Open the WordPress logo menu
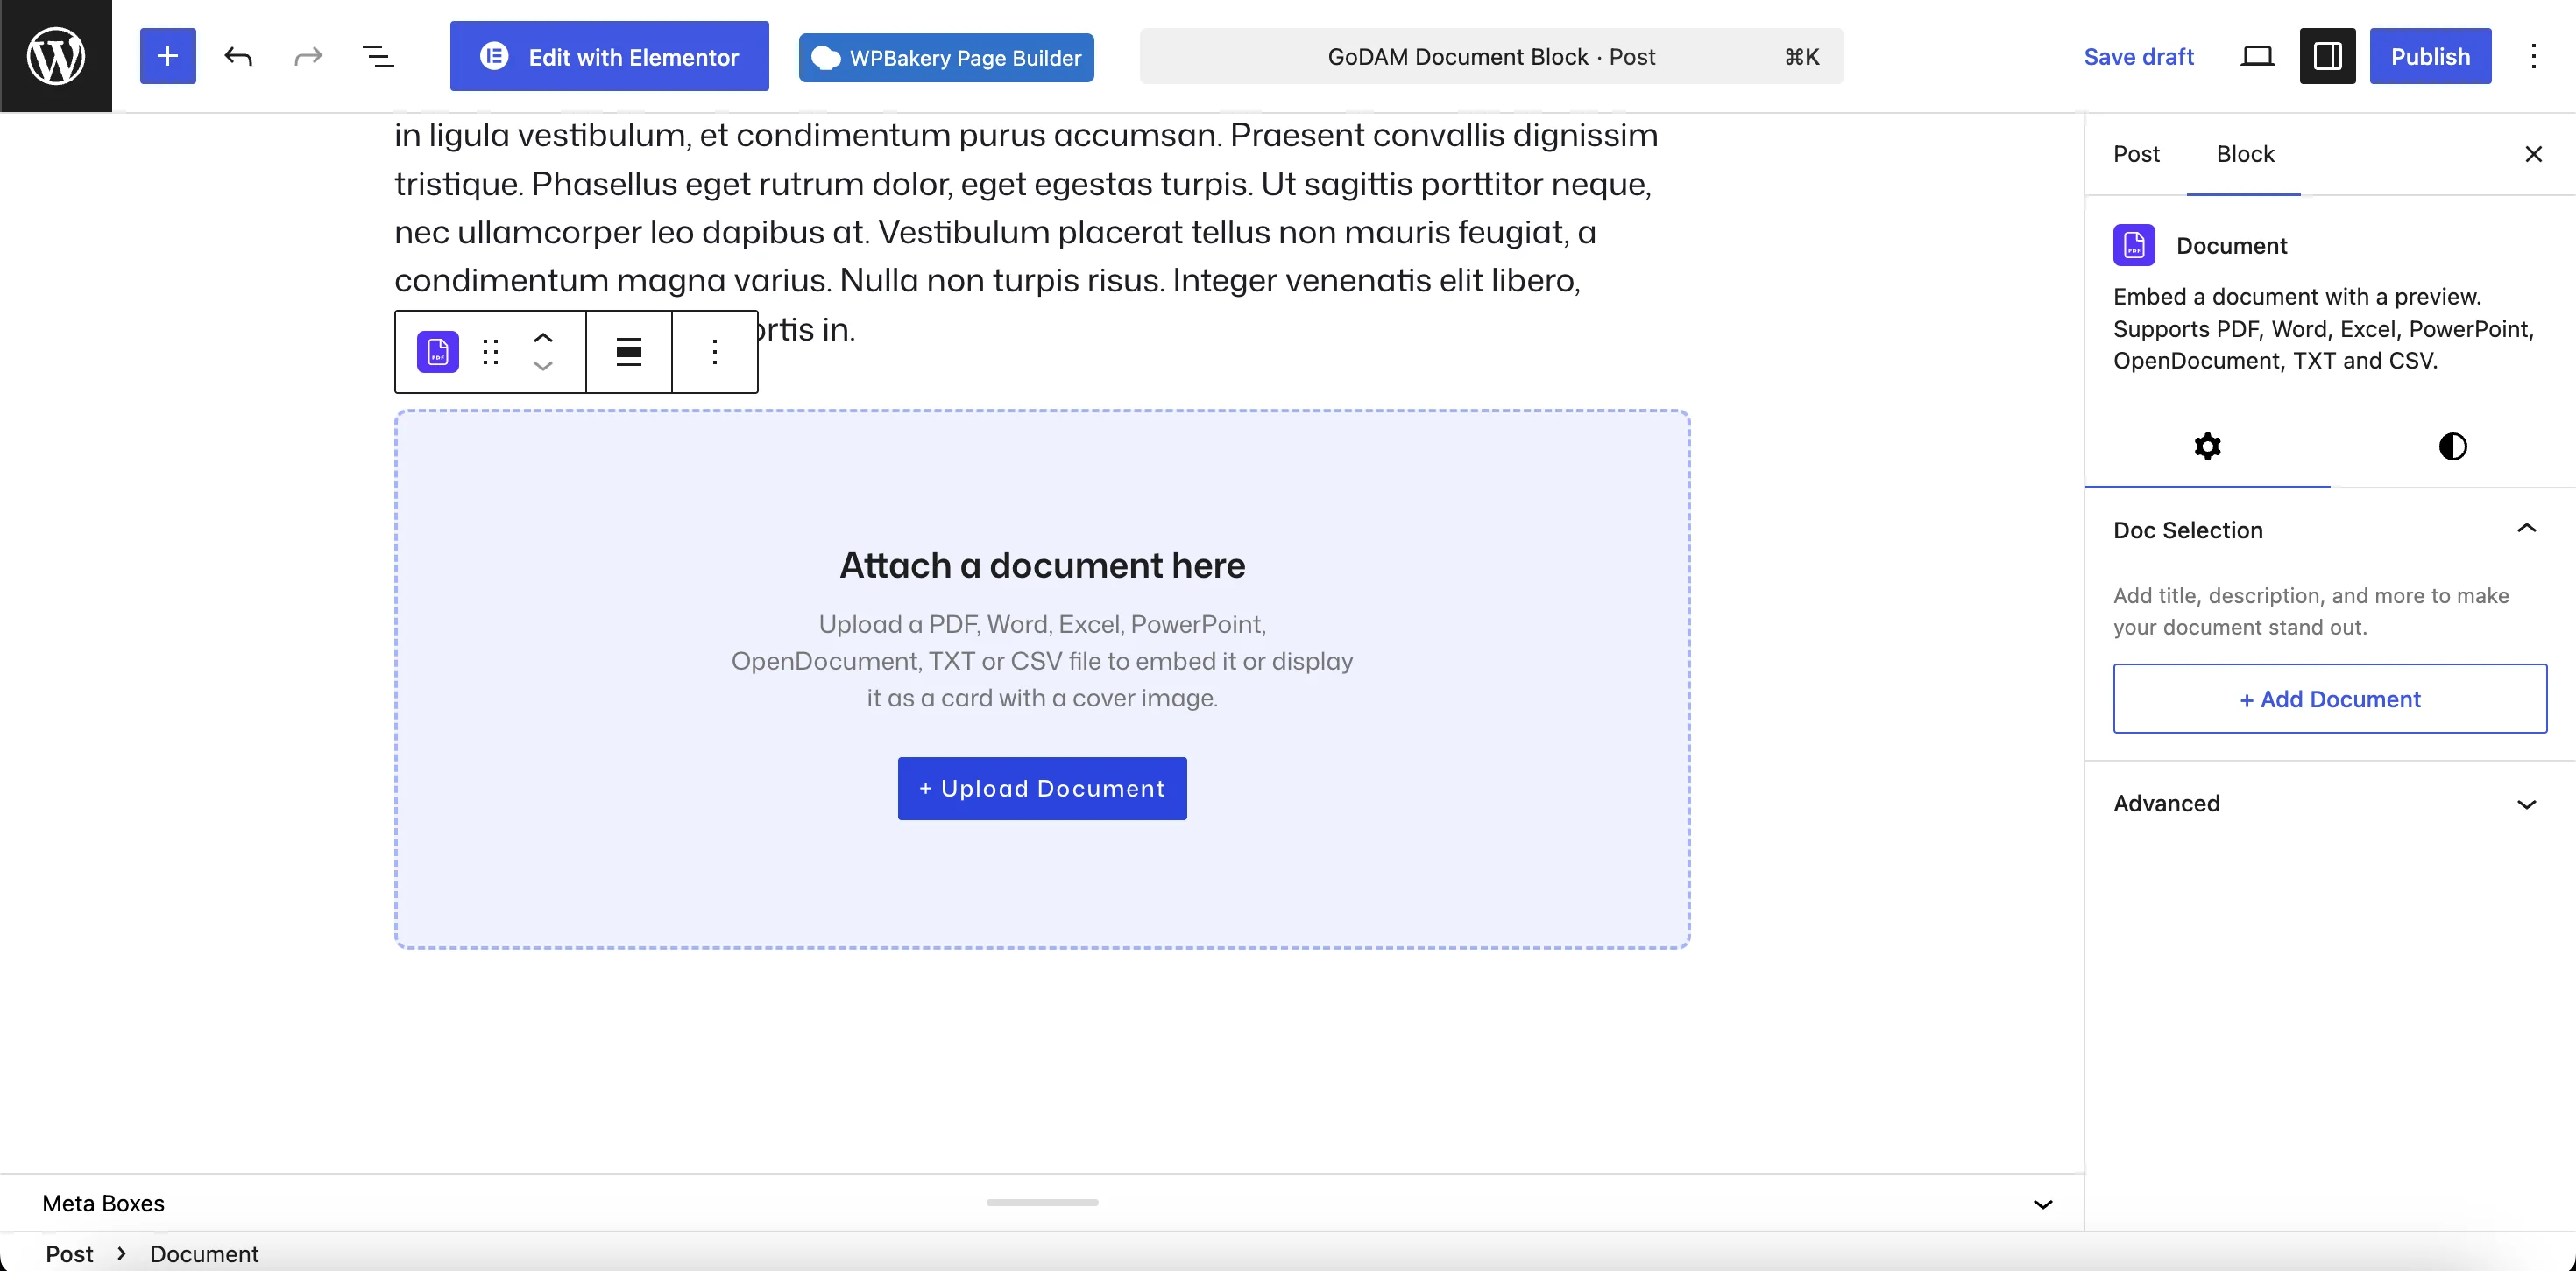Screen dimensions: 2576x1271 (56, 56)
